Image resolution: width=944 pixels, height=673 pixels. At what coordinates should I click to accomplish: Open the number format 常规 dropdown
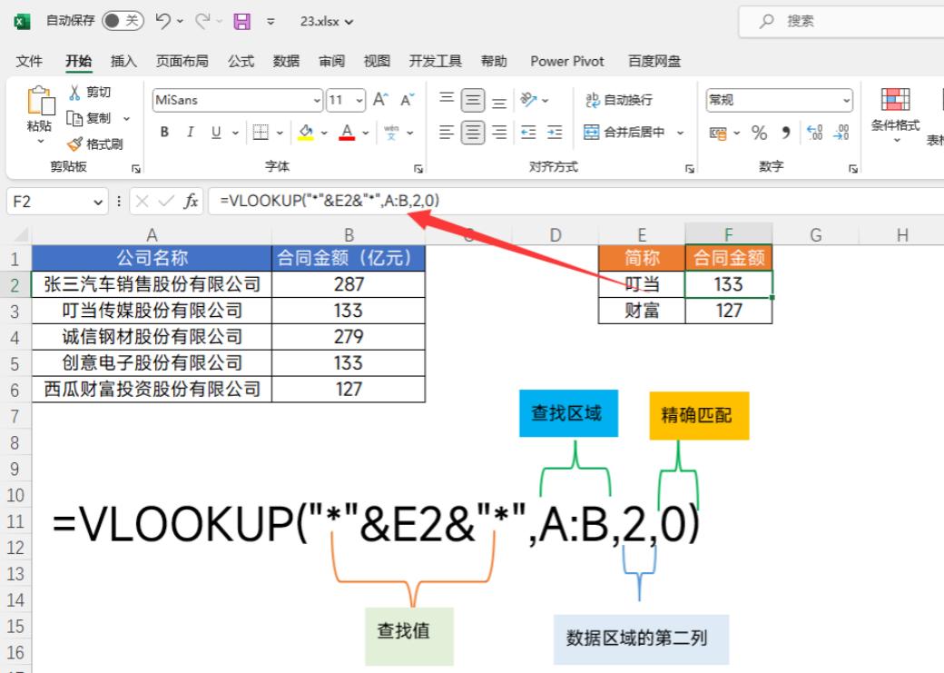[x=846, y=101]
